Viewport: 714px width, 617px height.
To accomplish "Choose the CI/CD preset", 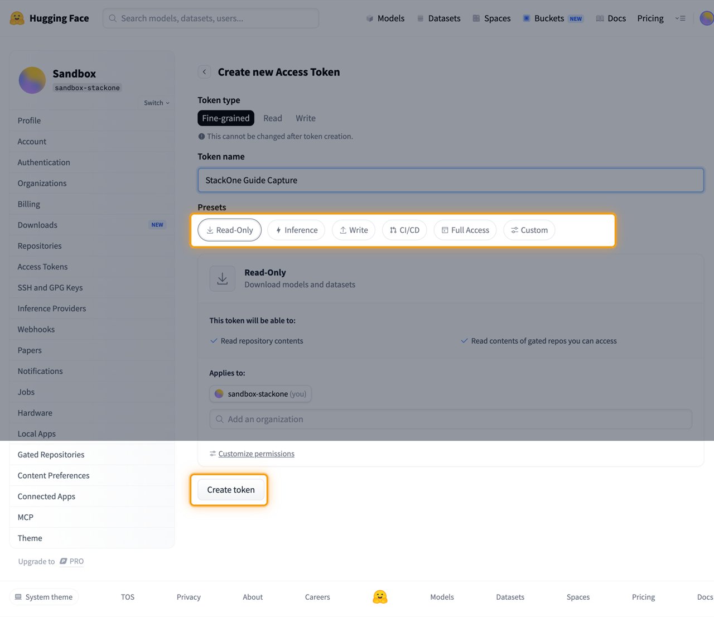I will pyautogui.click(x=404, y=230).
